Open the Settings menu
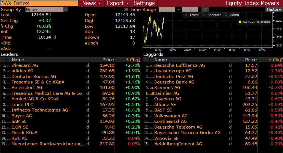The image size is (283, 153). click(144, 3)
